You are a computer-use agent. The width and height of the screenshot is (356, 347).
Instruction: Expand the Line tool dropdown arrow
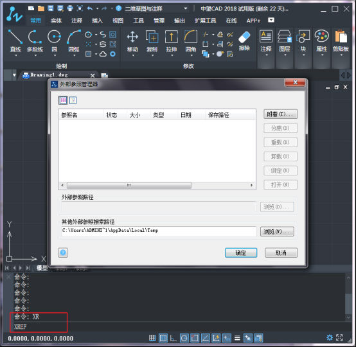pyautogui.click(x=16, y=55)
